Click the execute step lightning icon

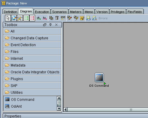coord(76,18)
